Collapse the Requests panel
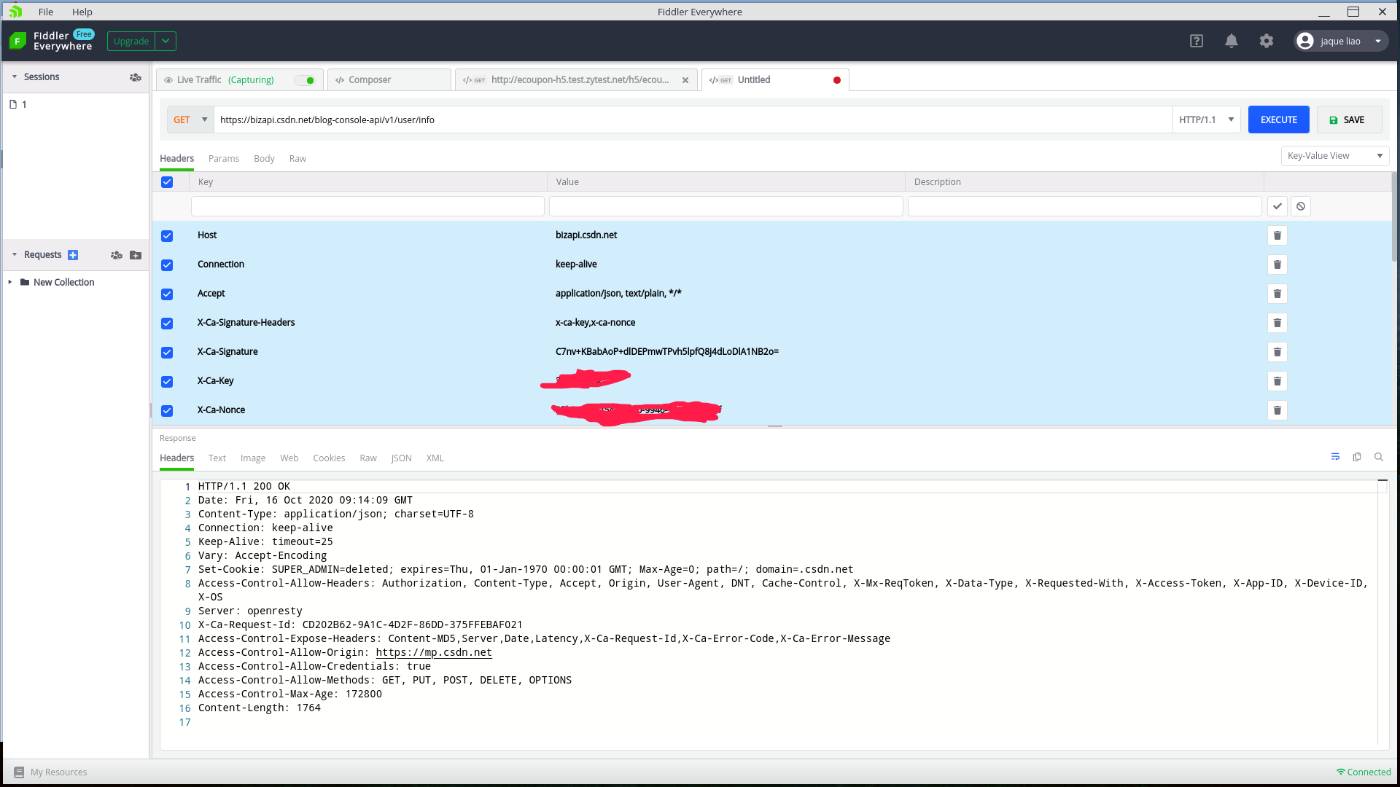1400x787 pixels. coord(15,254)
